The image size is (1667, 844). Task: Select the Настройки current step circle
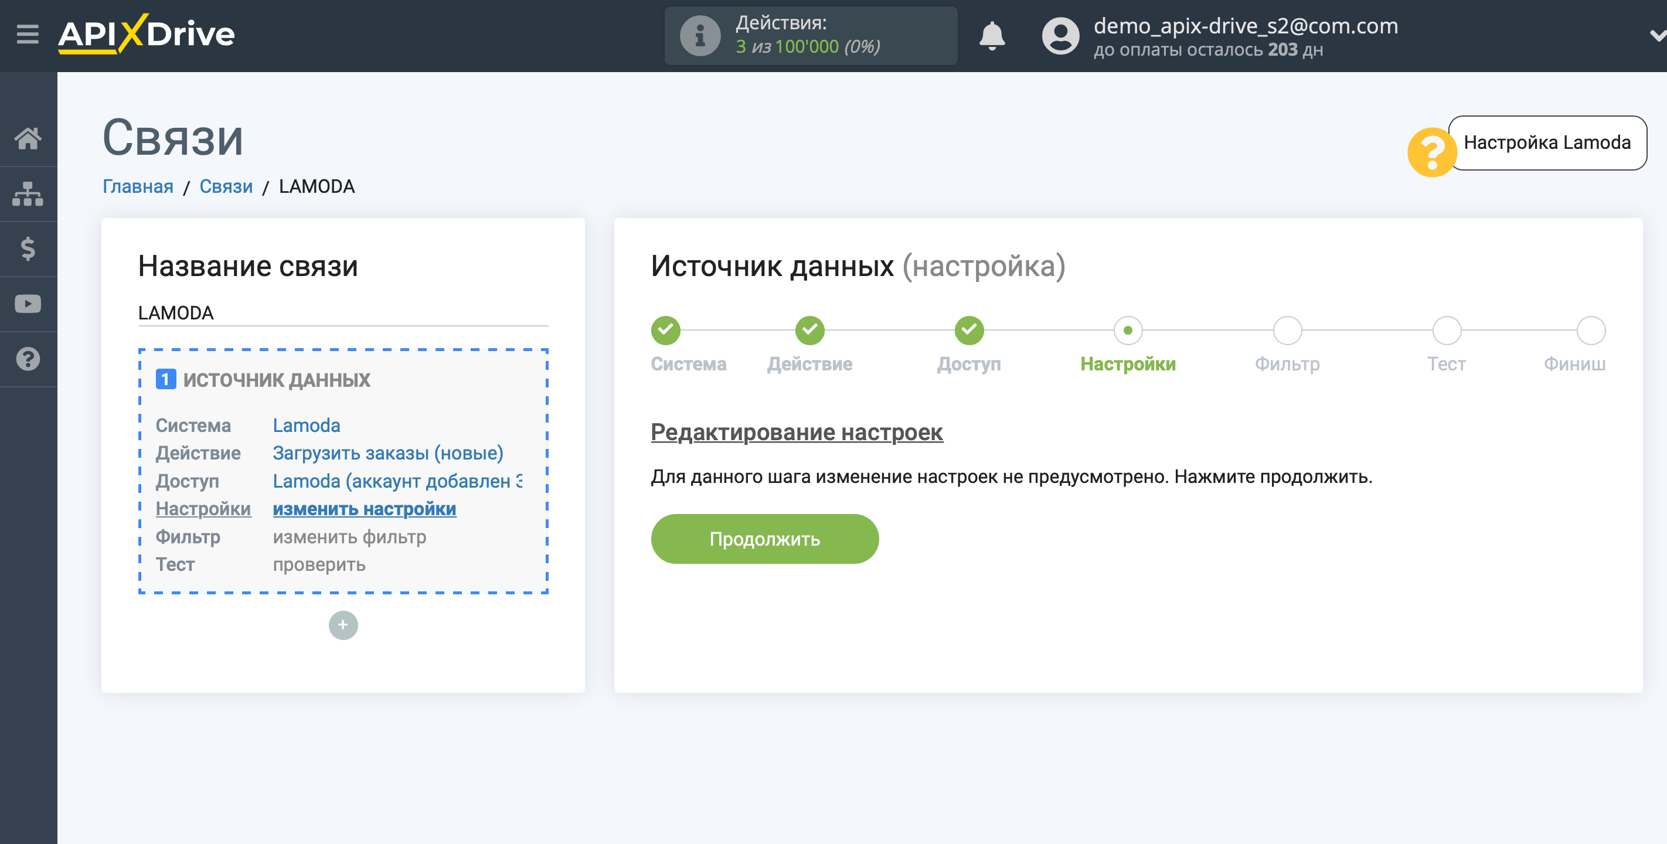pyautogui.click(x=1128, y=331)
